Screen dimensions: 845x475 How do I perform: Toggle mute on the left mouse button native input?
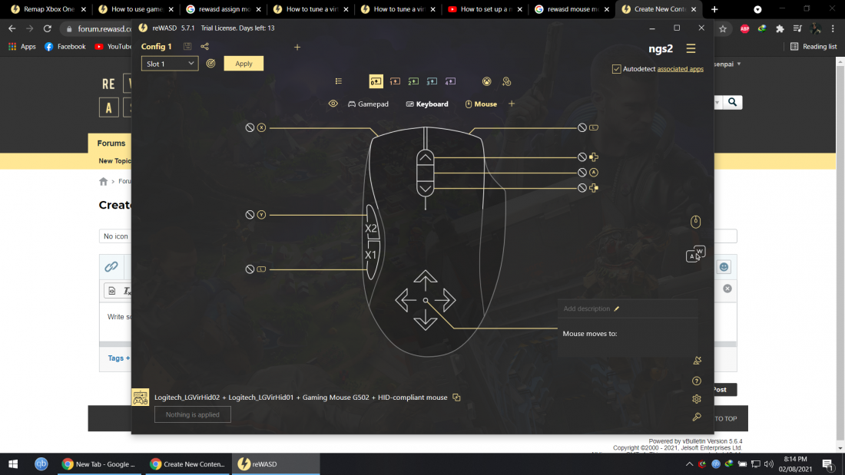click(x=250, y=127)
